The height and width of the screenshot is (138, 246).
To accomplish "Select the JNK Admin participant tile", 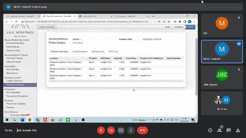I will click(x=222, y=77).
